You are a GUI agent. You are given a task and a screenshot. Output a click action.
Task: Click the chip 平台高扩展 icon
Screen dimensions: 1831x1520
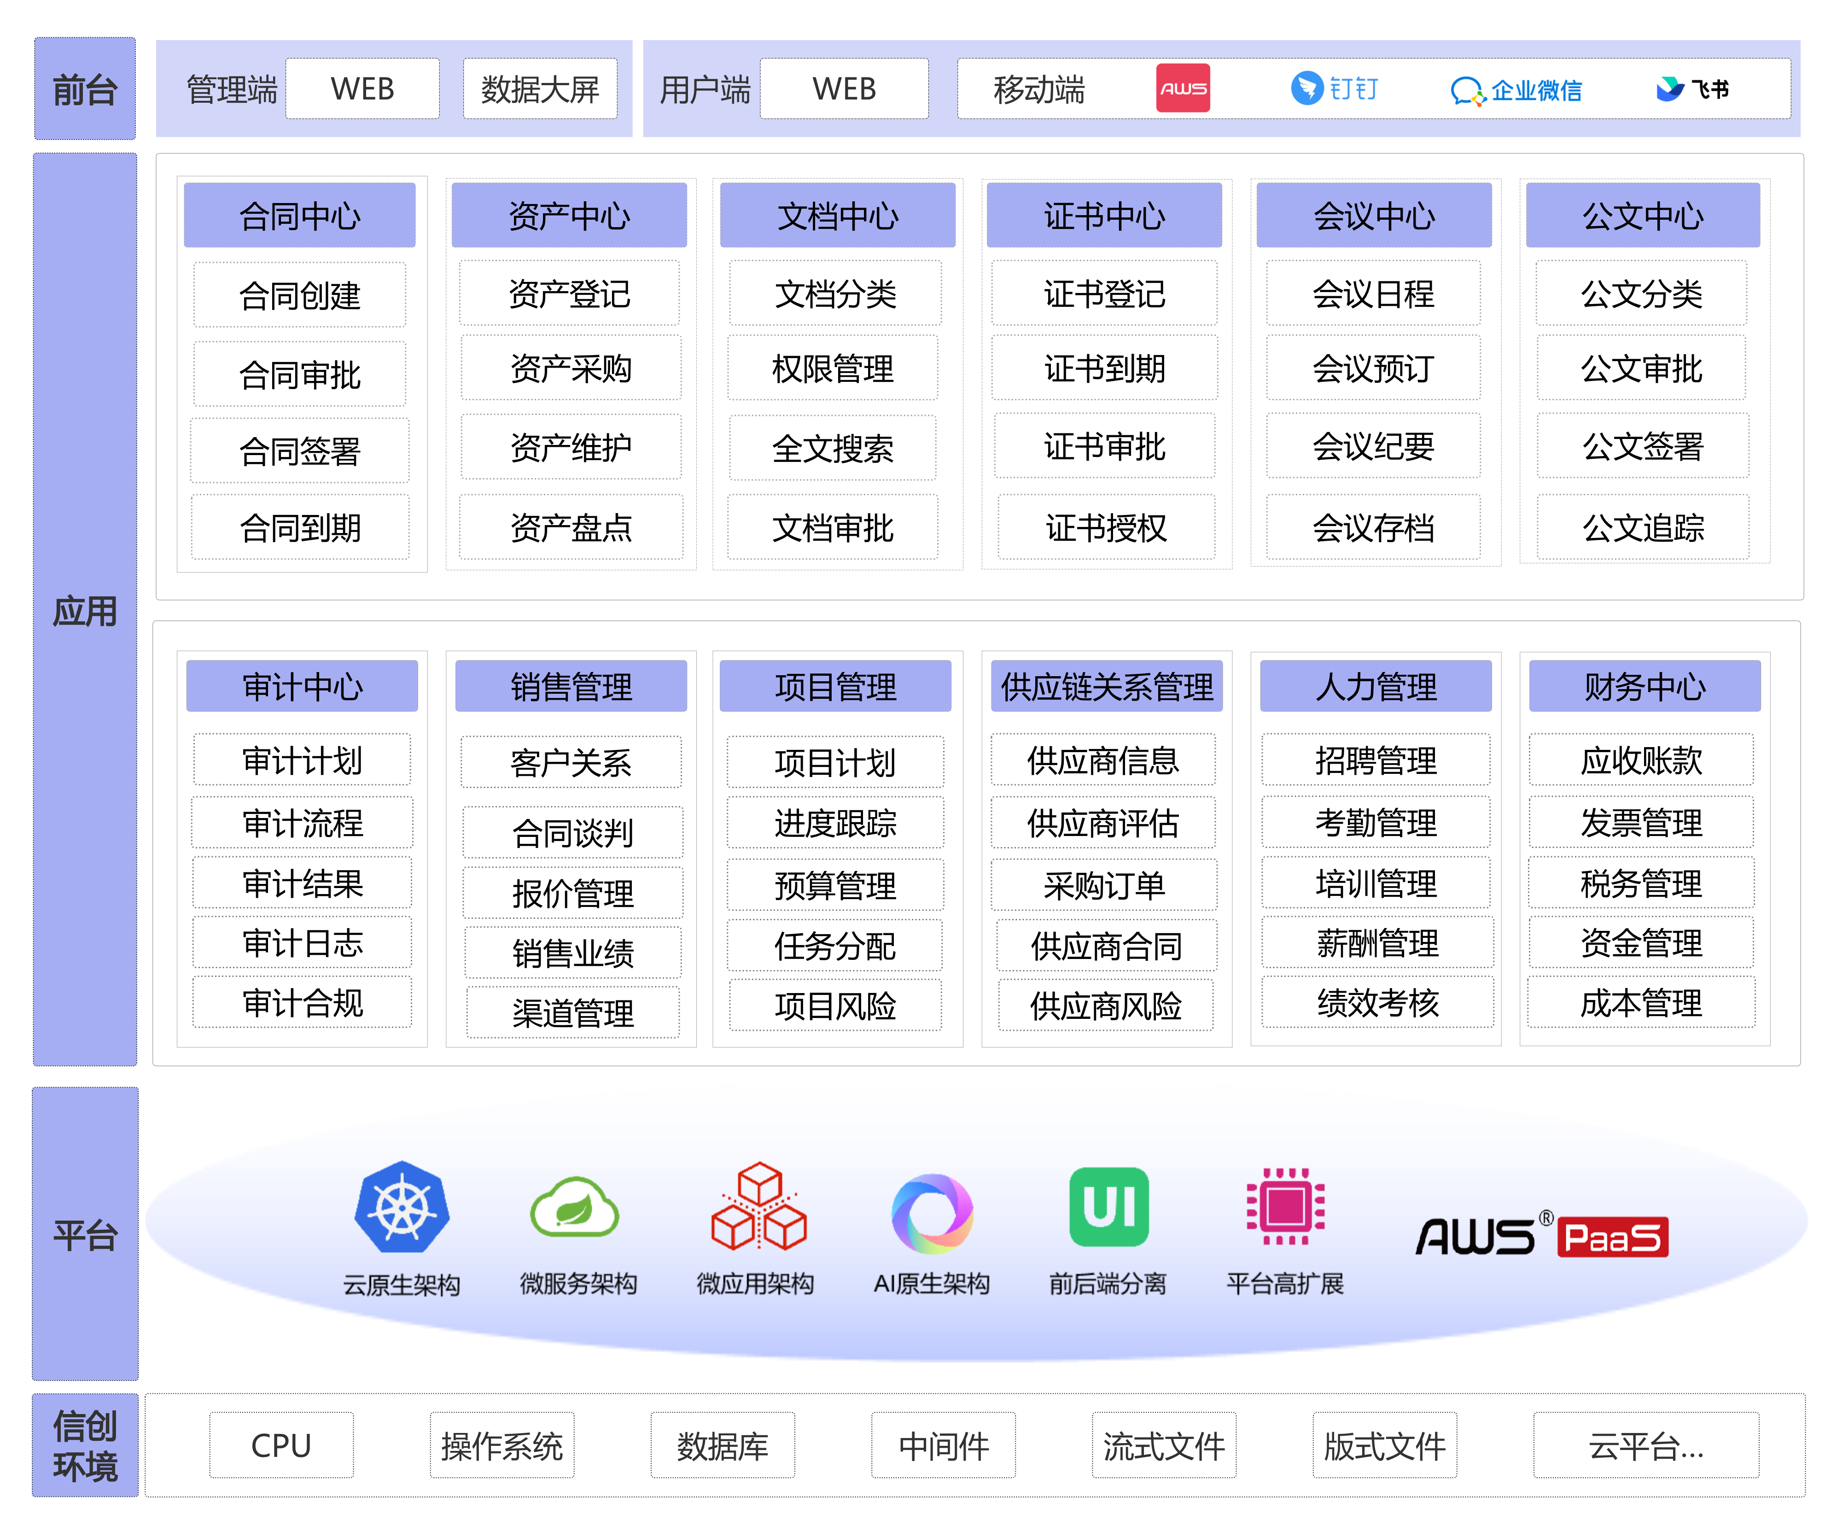point(1286,1206)
